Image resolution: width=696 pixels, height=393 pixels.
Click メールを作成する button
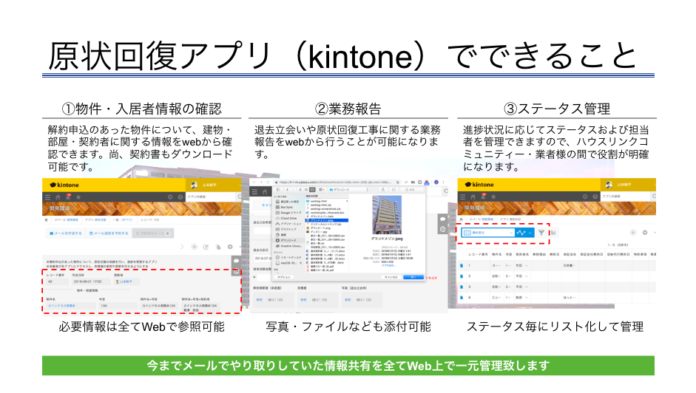(x=66, y=233)
